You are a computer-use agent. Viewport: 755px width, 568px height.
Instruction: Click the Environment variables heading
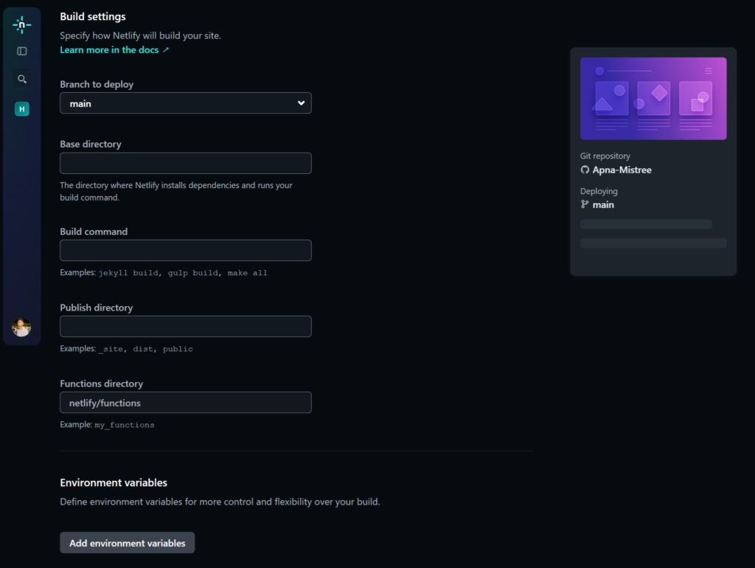point(114,482)
